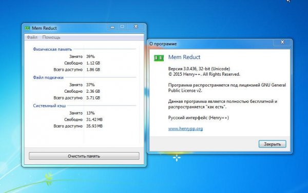
Task: Click the Очистить память button
Action: click(x=84, y=156)
